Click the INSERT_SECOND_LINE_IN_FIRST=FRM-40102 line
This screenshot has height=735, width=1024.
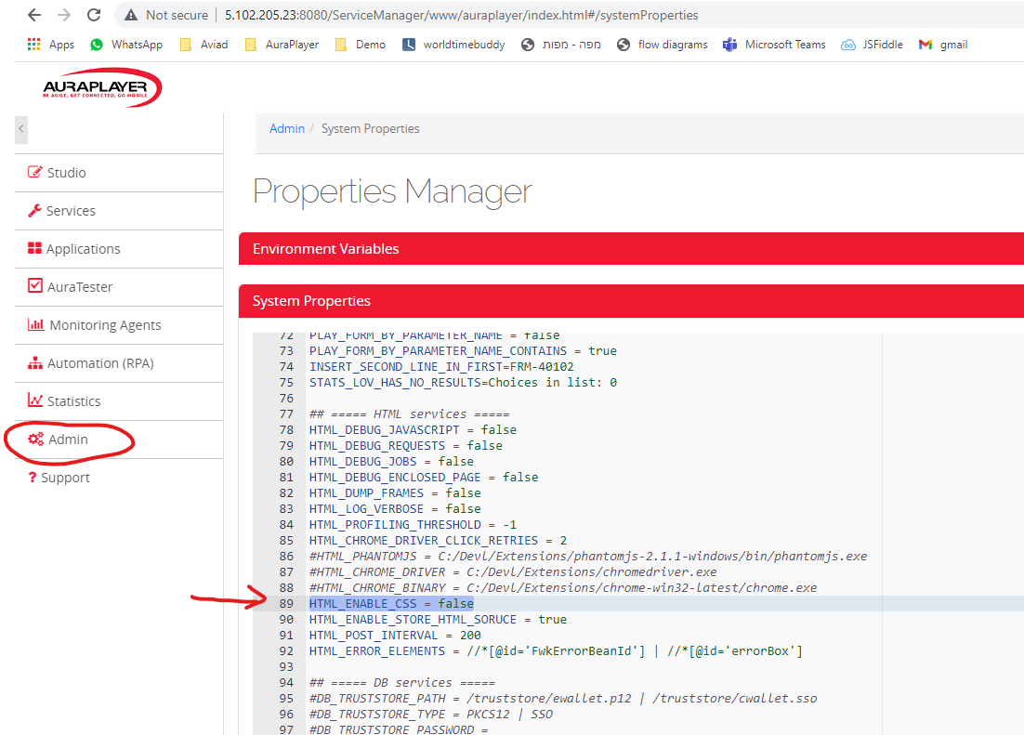[x=441, y=366]
